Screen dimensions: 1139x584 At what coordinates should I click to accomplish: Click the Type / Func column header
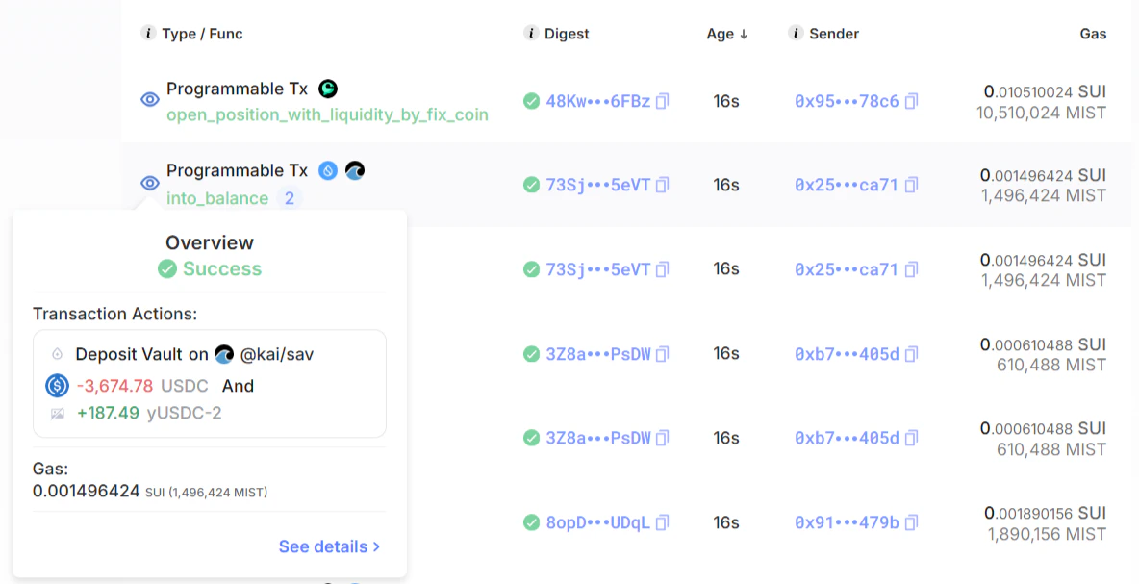click(202, 34)
